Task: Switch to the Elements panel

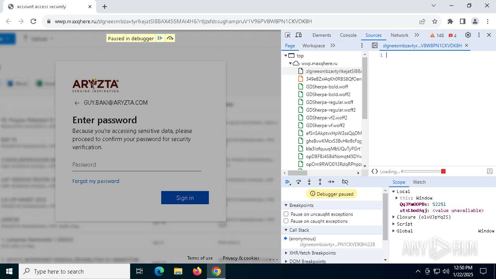Action: pos(322,35)
